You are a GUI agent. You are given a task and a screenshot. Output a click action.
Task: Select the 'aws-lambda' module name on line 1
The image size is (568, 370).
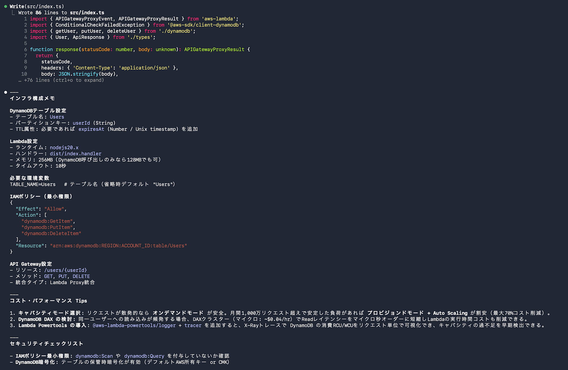click(x=219, y=19)
